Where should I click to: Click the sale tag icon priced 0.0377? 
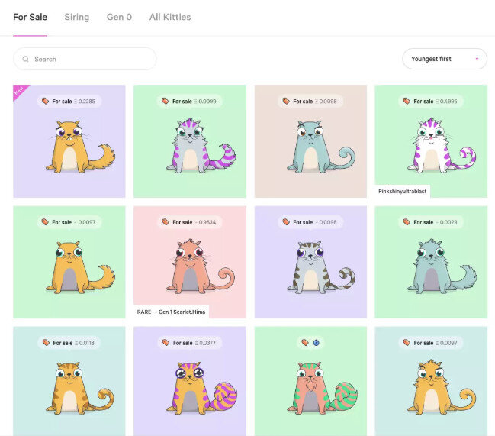[x=166, y=343]
